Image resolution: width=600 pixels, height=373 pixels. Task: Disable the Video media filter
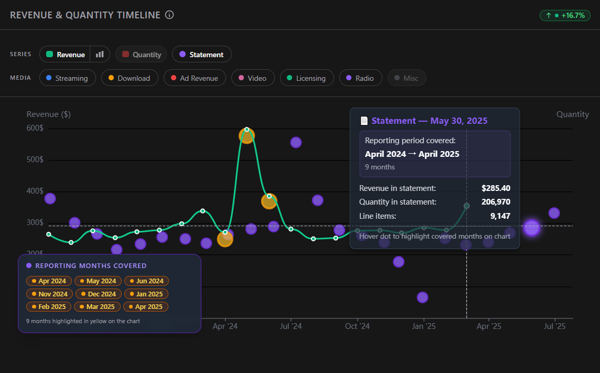pyautogui.click(x=253, y=78)
